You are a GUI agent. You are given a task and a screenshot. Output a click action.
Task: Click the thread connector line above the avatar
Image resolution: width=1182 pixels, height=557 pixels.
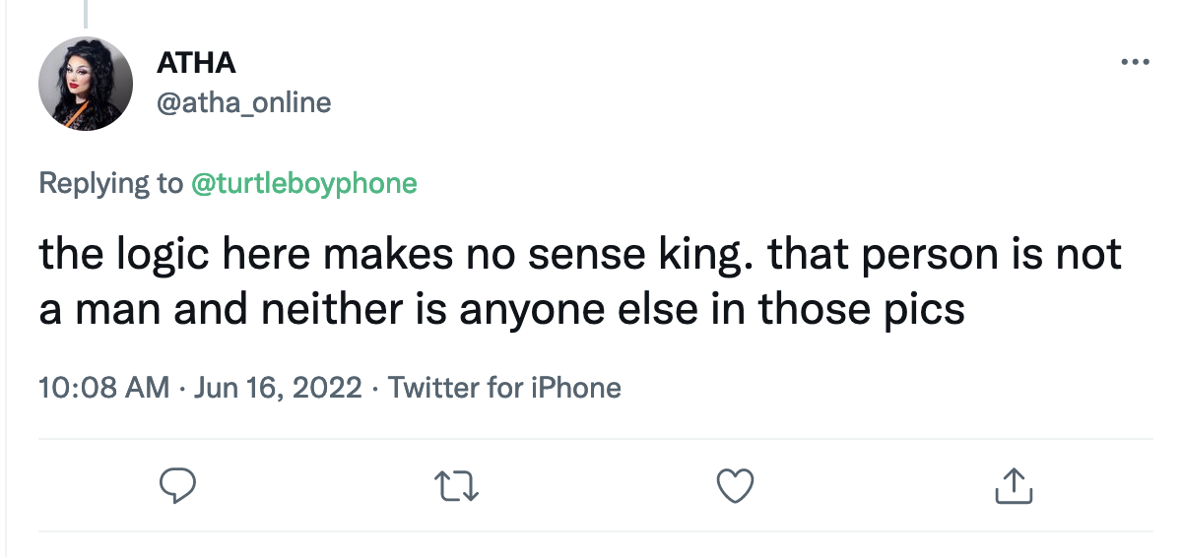pyautogui.click(x=86, y=14)
